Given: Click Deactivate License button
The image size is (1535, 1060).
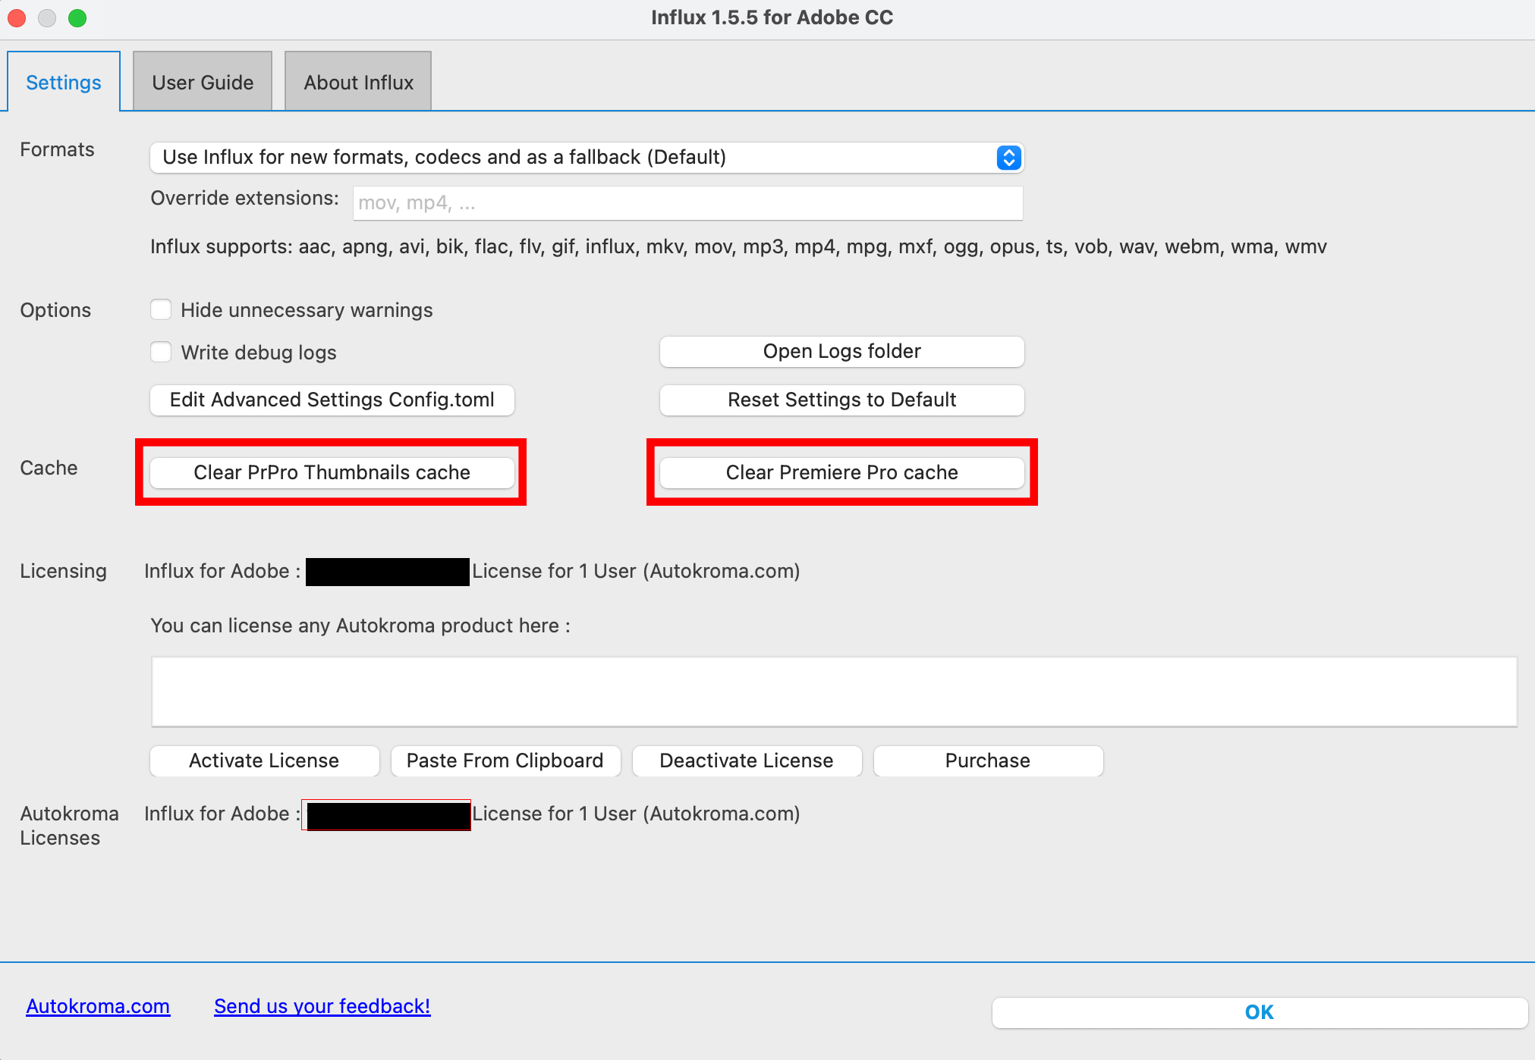Looking at the screenshot, I should pos(747,761).
